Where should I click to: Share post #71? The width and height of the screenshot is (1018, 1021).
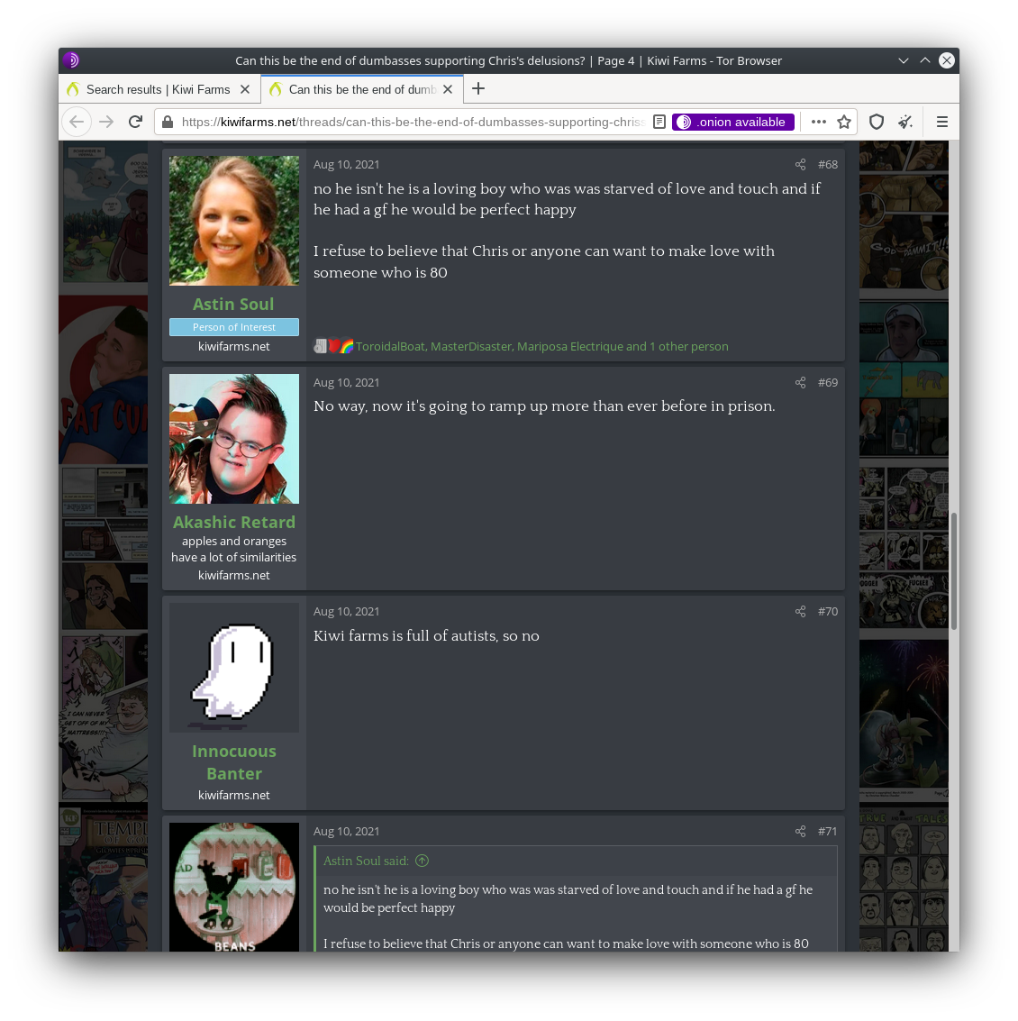801,831
